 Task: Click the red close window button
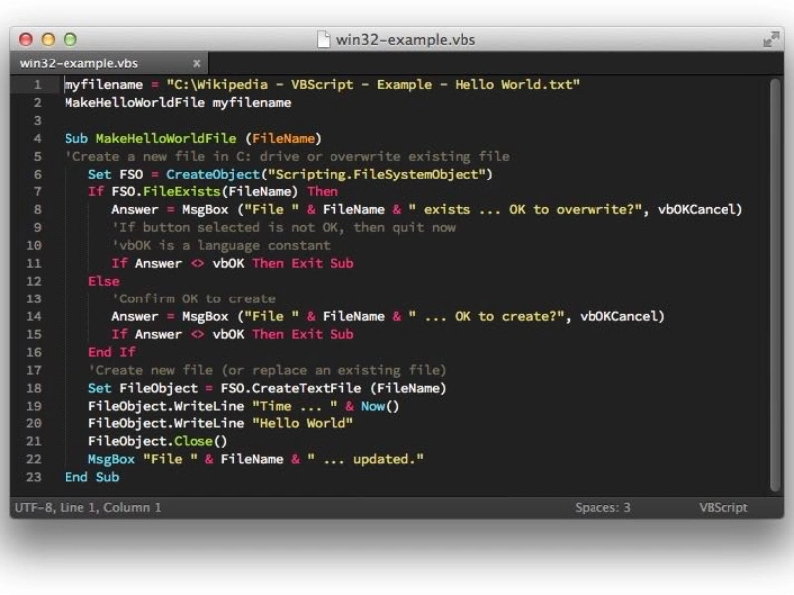27,39
